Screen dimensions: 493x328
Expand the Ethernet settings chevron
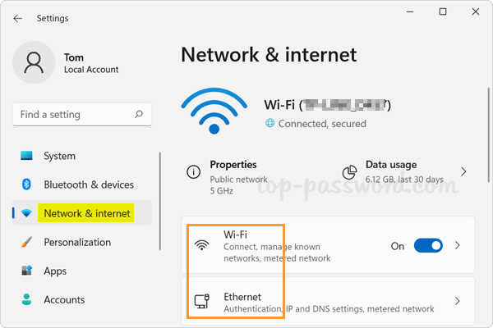coord(458,302)
